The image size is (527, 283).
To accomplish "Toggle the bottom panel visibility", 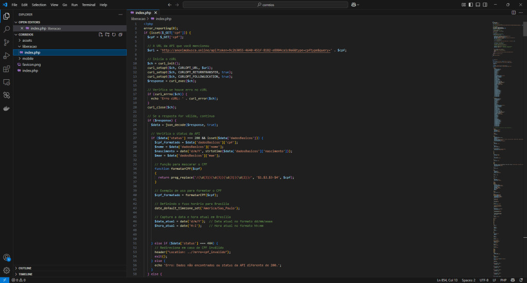I will pyautogui.click(x=478, y=5).
